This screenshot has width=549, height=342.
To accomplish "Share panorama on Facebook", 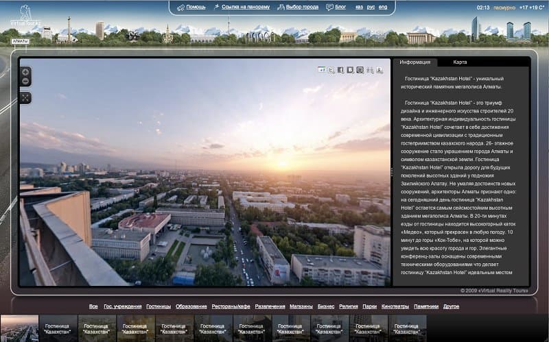I will (x=340, y=70).
